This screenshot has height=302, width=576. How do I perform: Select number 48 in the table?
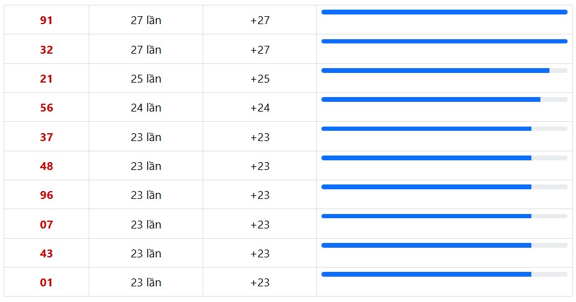(x=46, y=166)
